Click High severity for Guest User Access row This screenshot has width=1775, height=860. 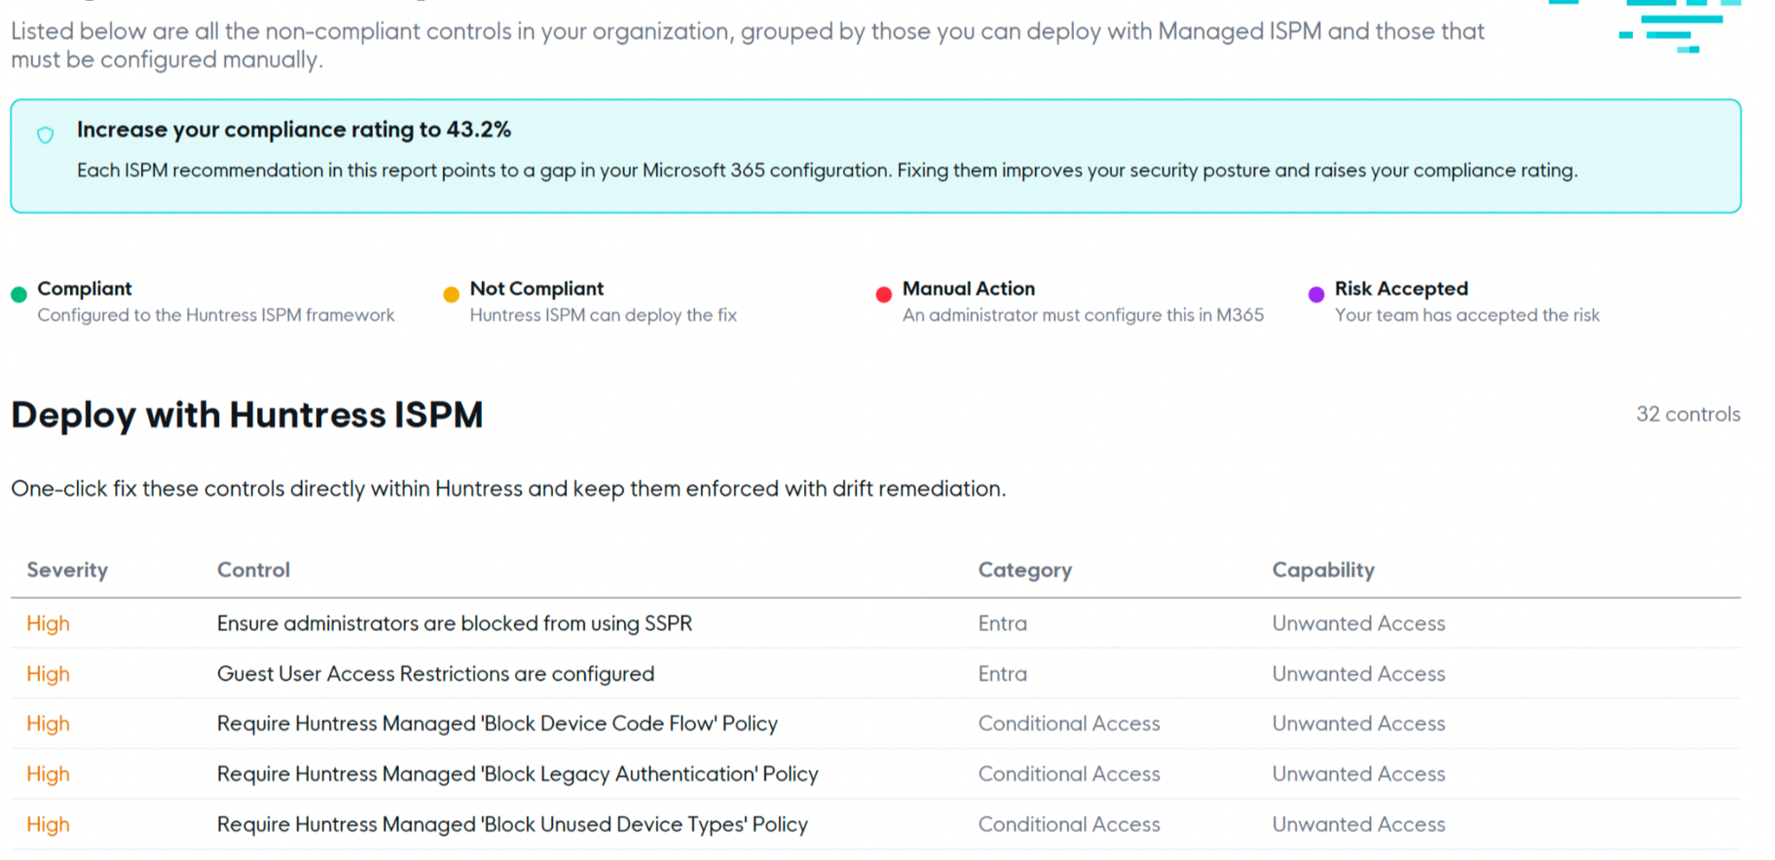(48, 674)
